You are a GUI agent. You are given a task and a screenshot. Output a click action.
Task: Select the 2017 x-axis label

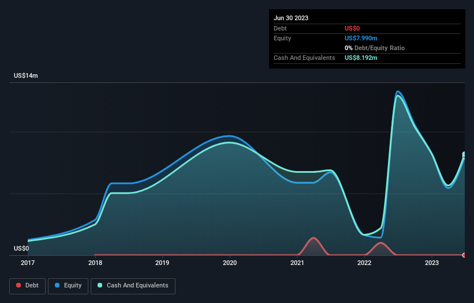[x=28, y=263]
